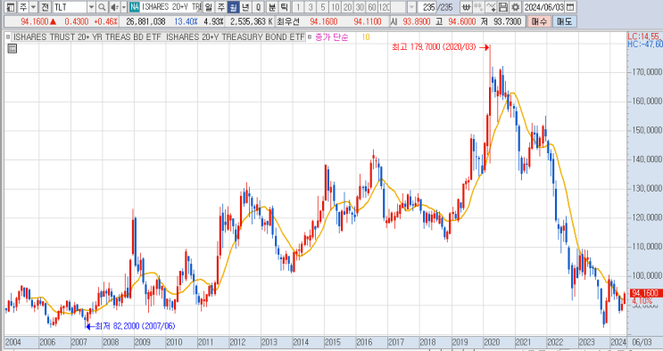Click the ISHARES 20+Y stock name box
This screenshot has width=663, height=351.
point(171,7)
